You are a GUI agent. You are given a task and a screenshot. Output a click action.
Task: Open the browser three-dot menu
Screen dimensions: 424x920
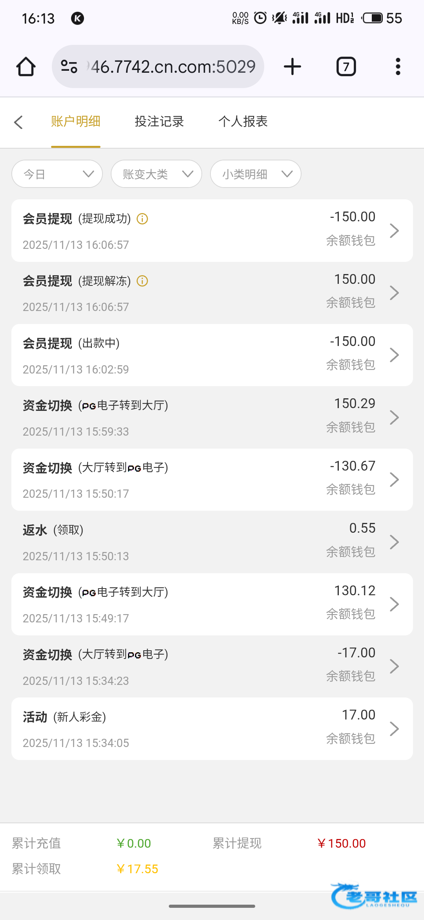(398, 66)
